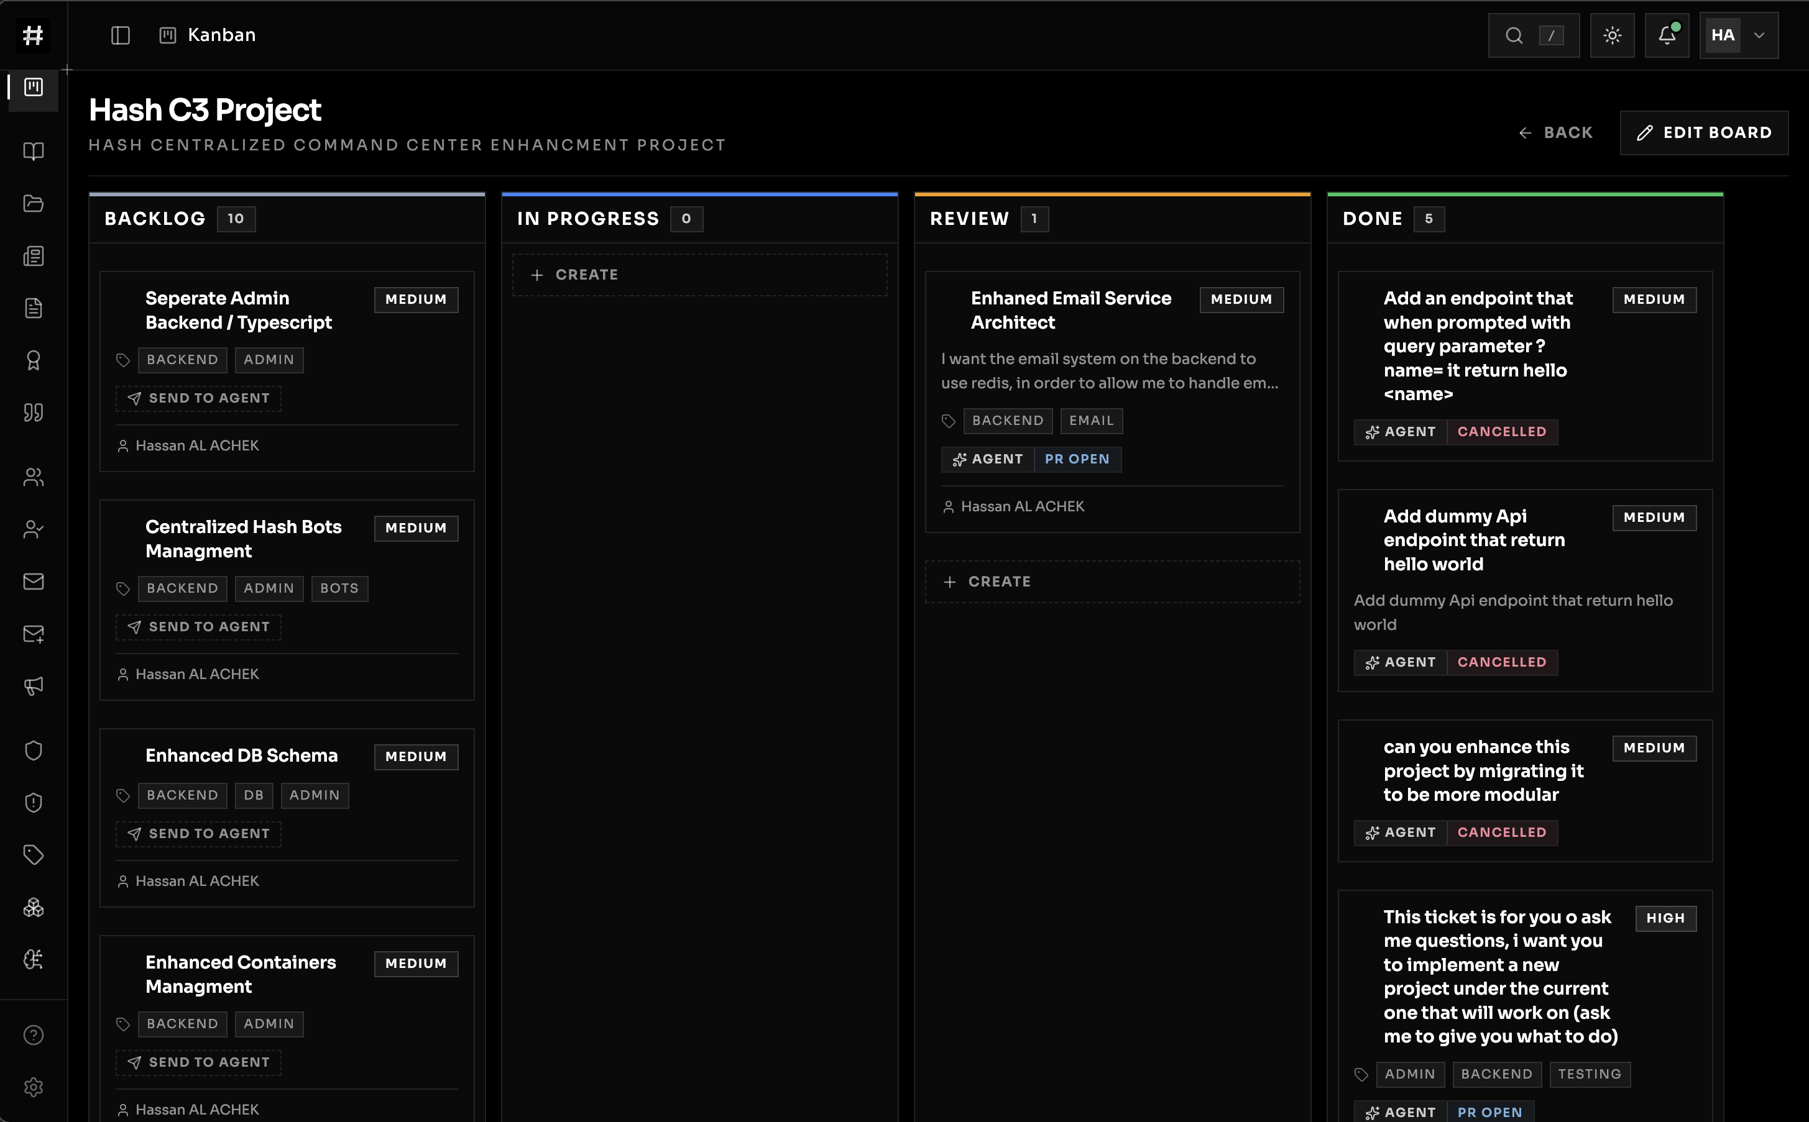This screenshot has height=1122, width=1809.
Task: Open the folder sidebar icon
Action: click(x=34, y=203)
